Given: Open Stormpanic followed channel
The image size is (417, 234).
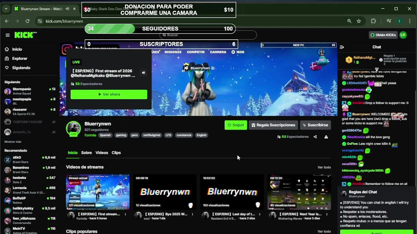Looking at the screenshot, I should pyautogui.click(x=30, y=91).
